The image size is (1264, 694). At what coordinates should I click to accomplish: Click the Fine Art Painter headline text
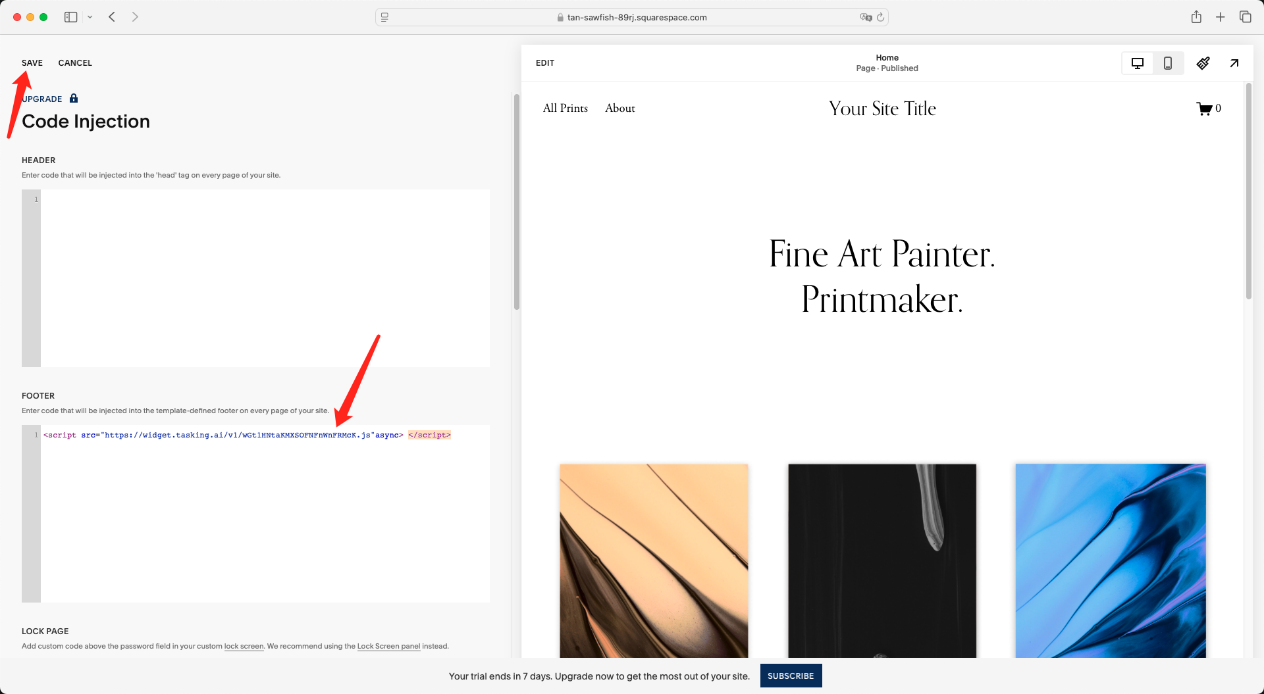click(x=882, y=276)
